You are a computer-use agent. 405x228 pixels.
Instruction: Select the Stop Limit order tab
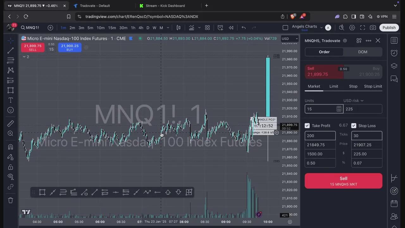pyautogui.click(x=373, y=86)
